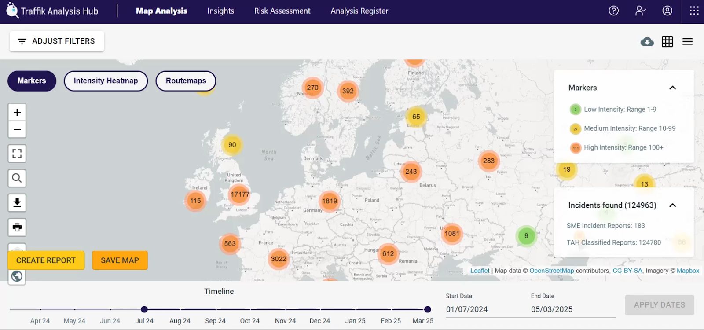704x330 pixels.
Task: Switch to Routemaps view
Action: (186, 81)
